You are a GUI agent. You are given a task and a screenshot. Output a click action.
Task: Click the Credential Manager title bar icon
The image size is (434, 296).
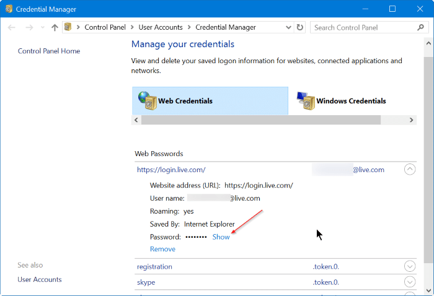click(9, 9)
